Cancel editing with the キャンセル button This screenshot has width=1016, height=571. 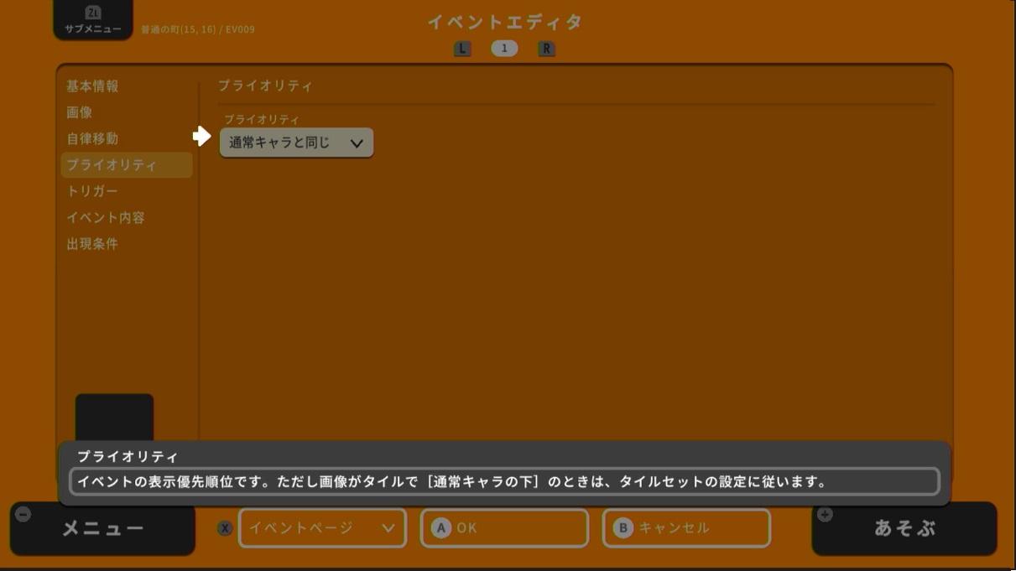(685, 527)
